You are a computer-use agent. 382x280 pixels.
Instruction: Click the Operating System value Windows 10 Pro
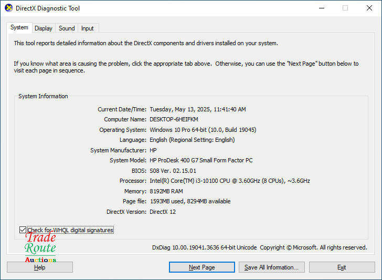click(203, 130)
